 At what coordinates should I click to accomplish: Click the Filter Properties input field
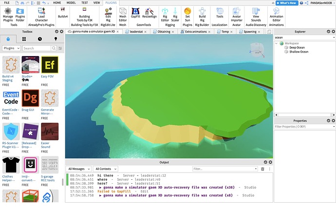[x=304, y=127]
